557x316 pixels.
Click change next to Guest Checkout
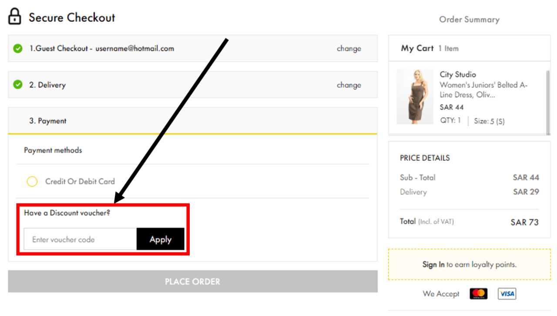coord(349,49)
